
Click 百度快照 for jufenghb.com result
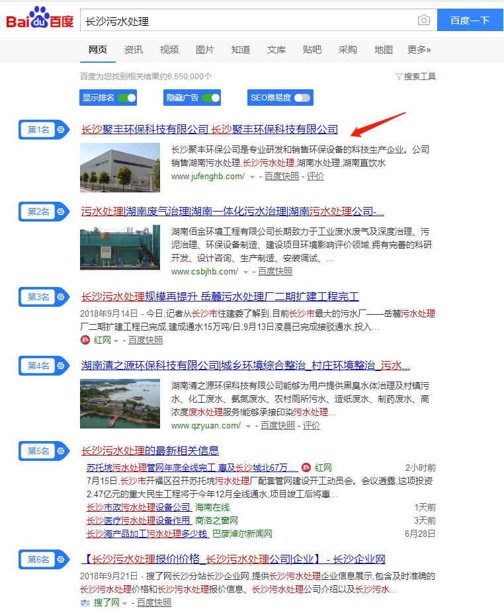282,176
